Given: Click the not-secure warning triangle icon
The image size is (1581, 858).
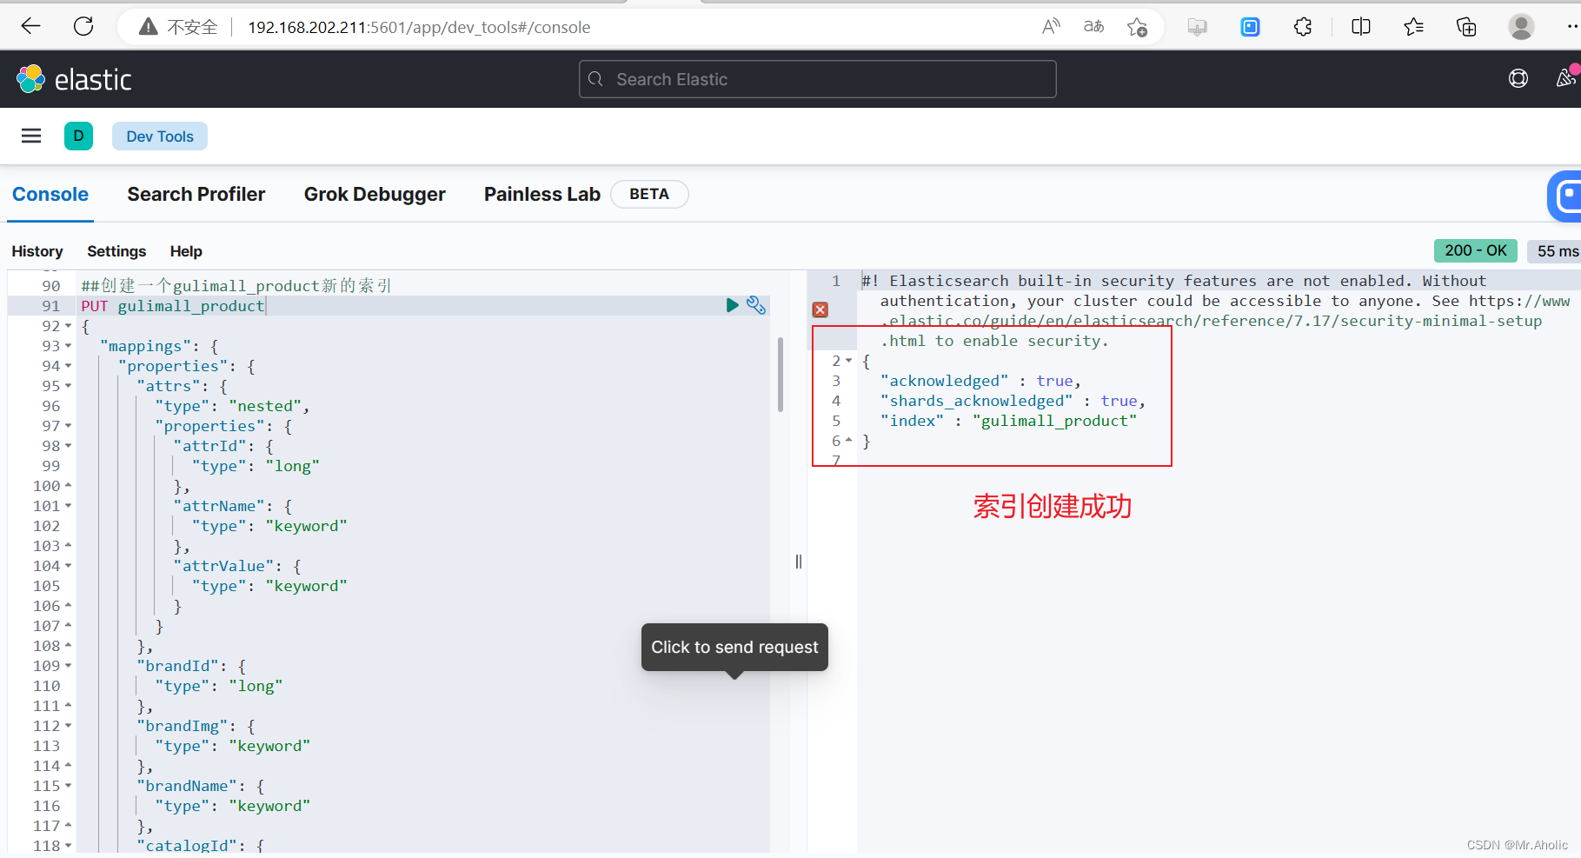Looking at the screenshot, I should [x=149, y=27].
